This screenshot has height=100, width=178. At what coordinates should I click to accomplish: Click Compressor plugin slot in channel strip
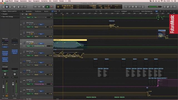pyautogui.click(x=5, y=53)
